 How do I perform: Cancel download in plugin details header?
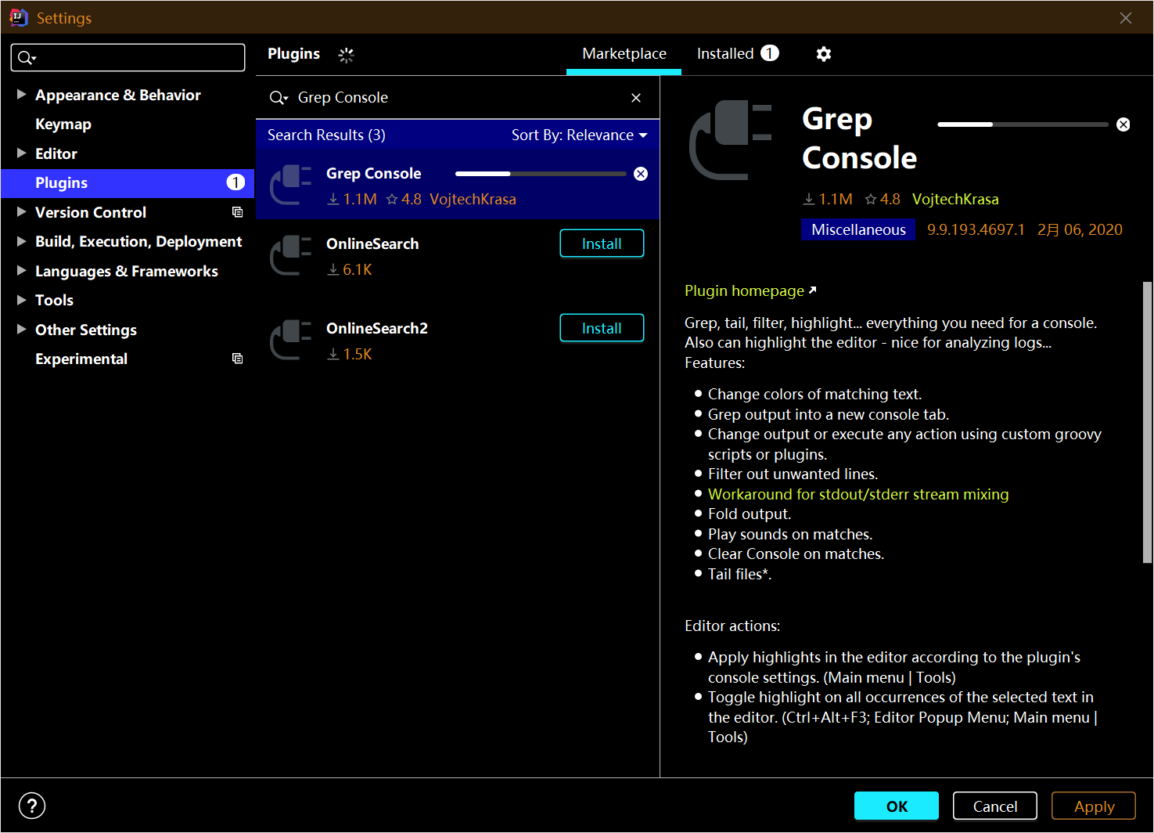tap(1123, 124)
